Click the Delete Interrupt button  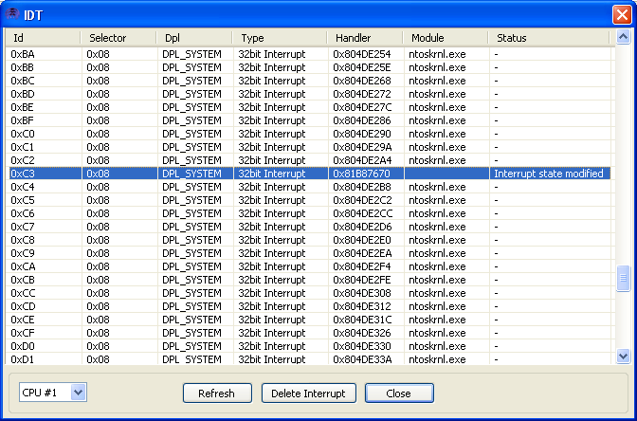coord(308,394)
